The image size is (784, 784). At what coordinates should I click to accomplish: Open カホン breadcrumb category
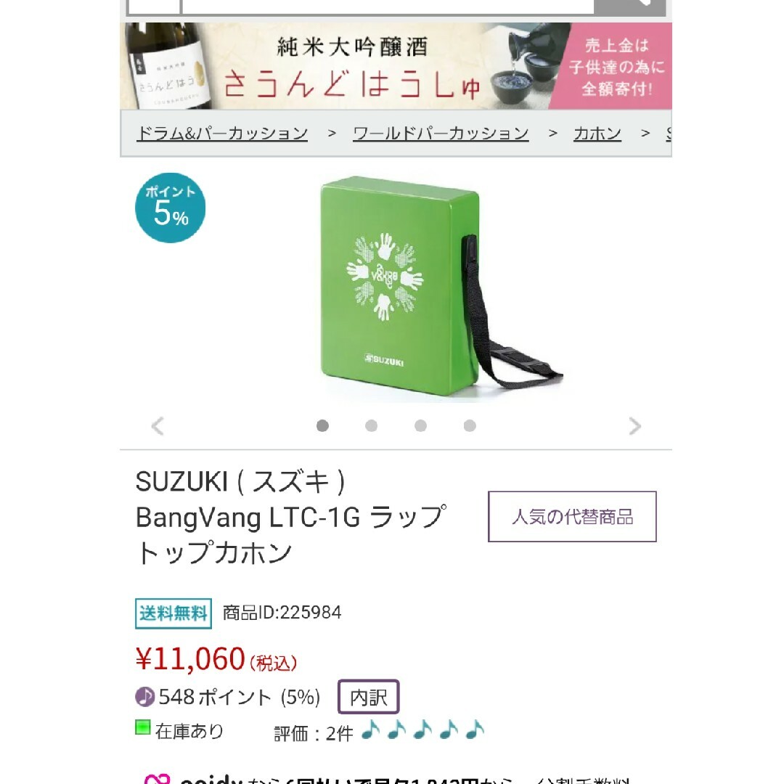[597, 134]
